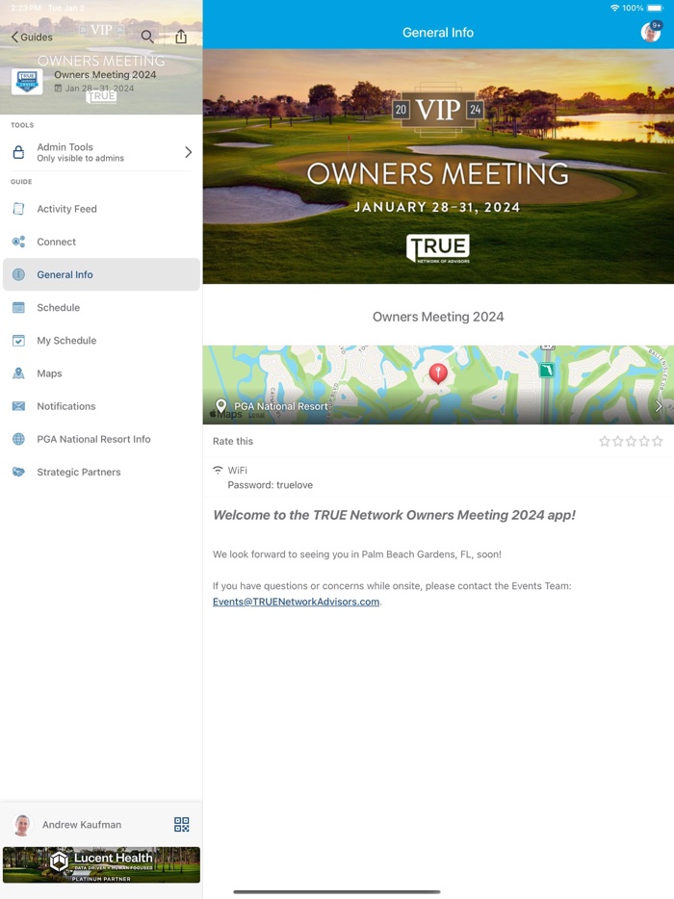The width and height of the screenshot is (674, 899).
Task: Rate four stars
Action: click(x=644, y=441)
